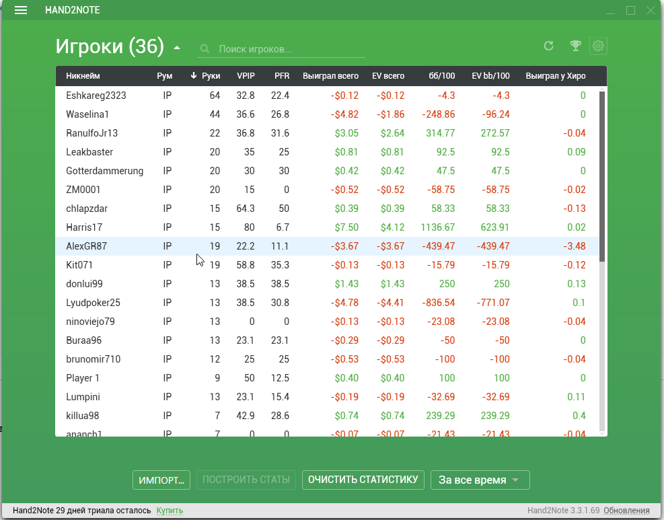This screenshot has width=664, height=520.
Task: Open the За все время period dropdown
Action: click(480, 480)
